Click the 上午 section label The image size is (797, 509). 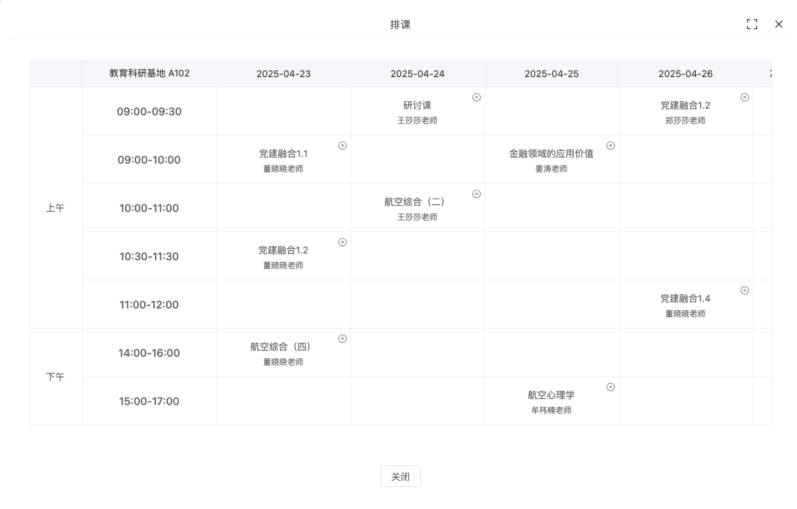click(56, 208)
